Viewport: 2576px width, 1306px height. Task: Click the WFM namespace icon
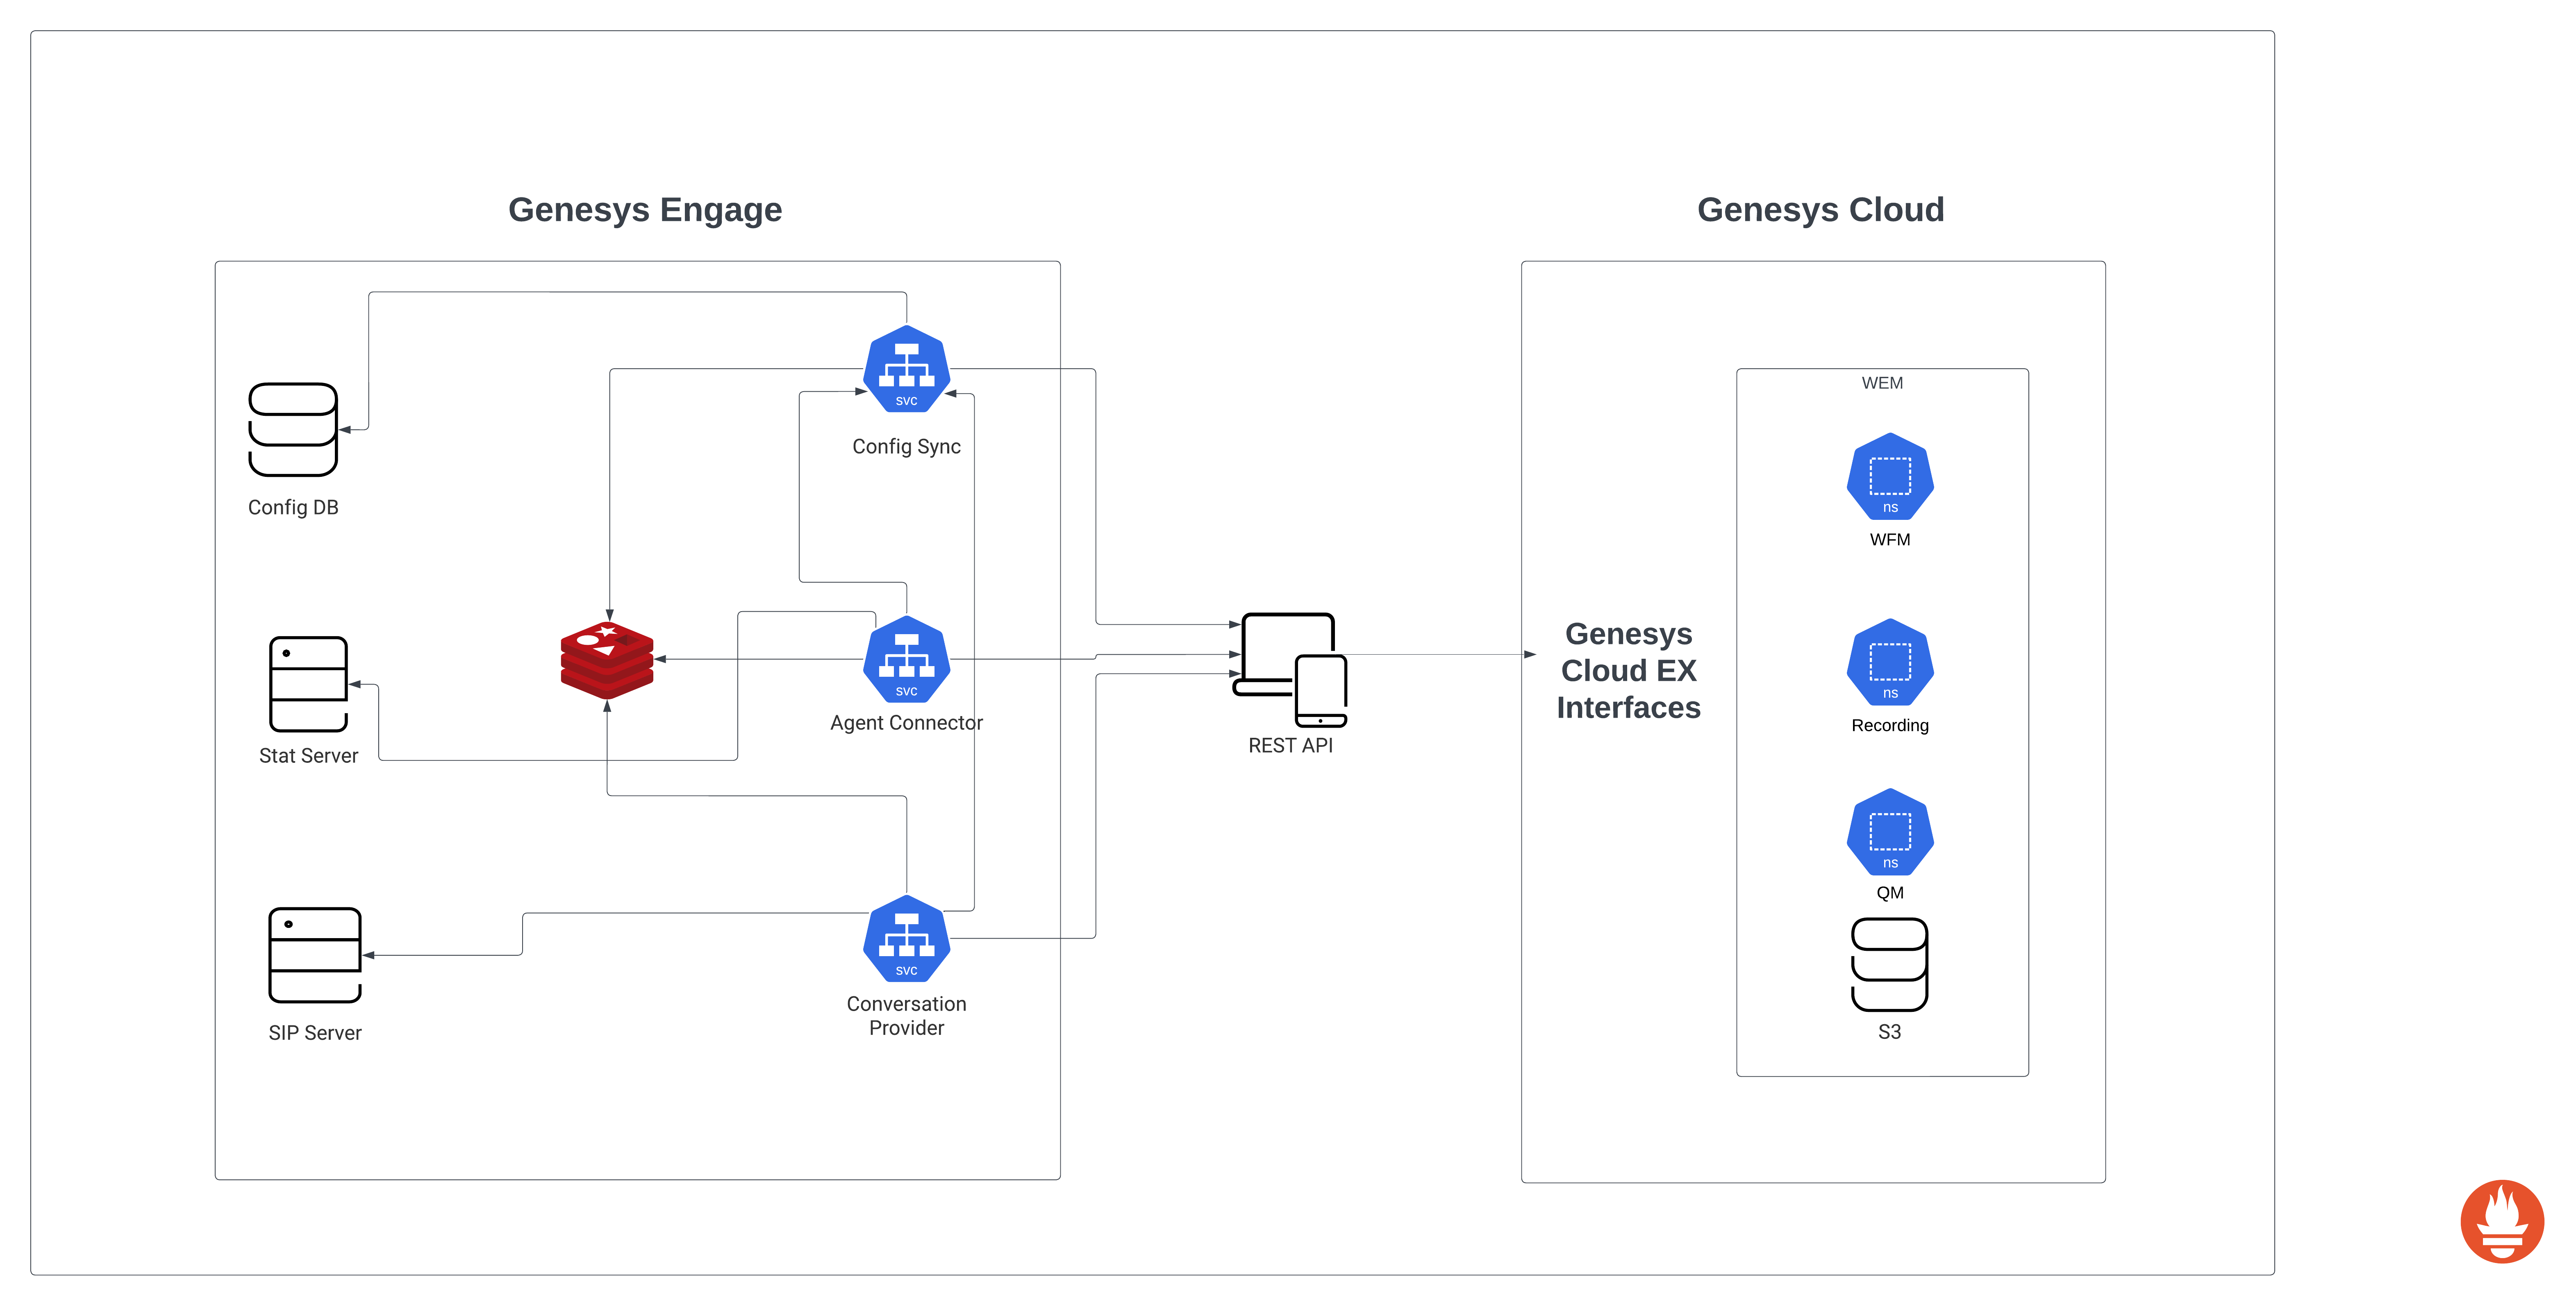(x=1889, y=476)
